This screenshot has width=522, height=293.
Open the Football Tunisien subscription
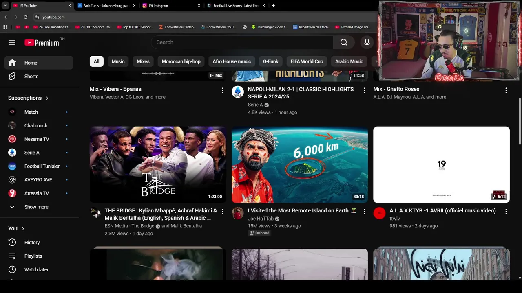pyautogui.click(x=39, y=166)
